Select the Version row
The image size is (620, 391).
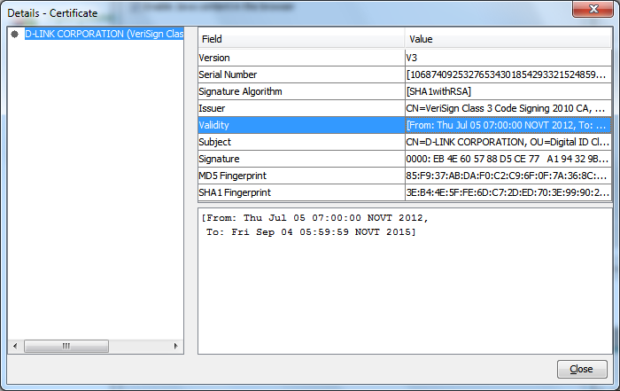click(x=301, y=58)
